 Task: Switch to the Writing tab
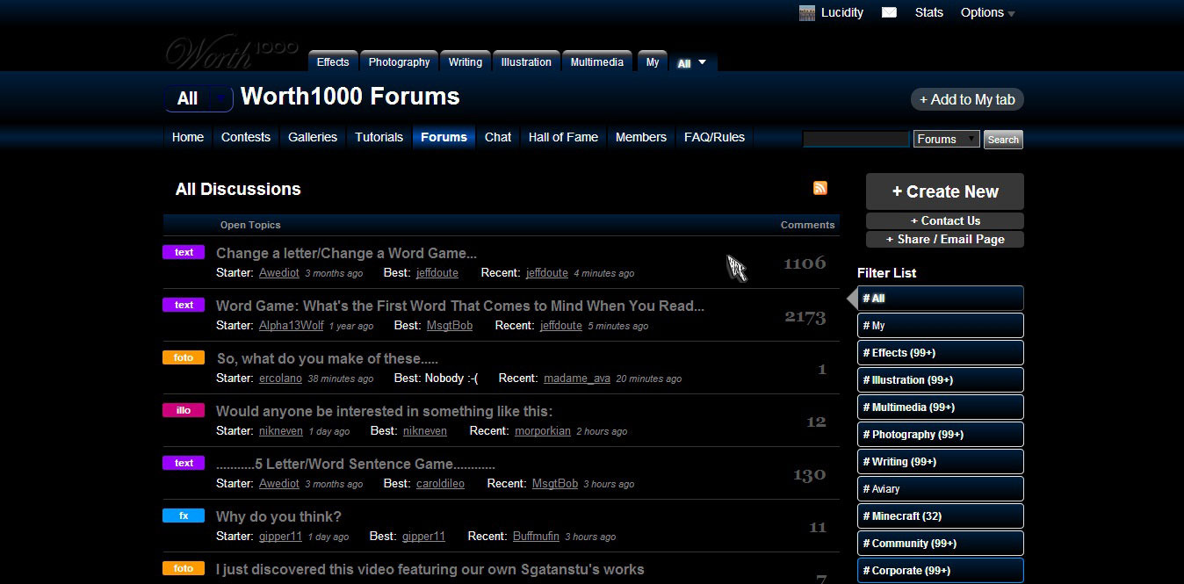point(465,61)
